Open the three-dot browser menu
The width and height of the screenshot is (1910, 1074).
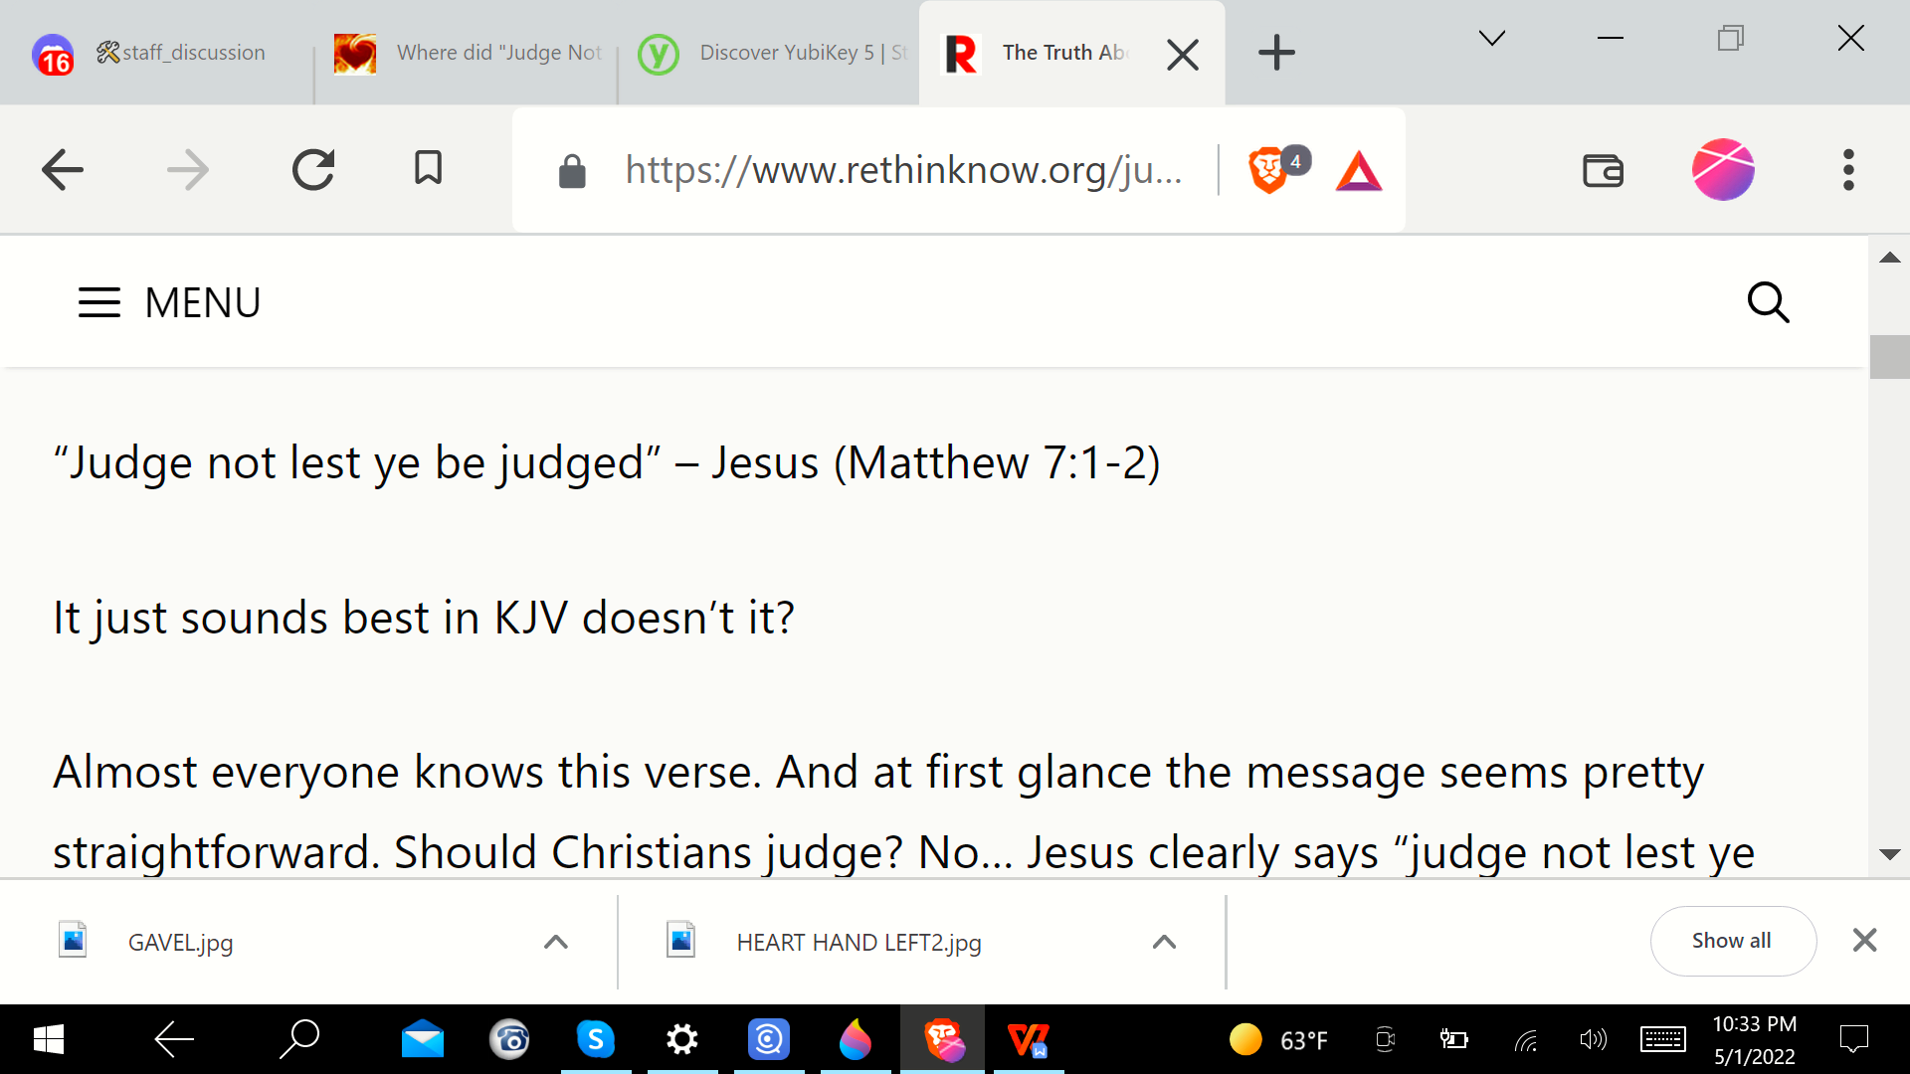click(1848, 170)
